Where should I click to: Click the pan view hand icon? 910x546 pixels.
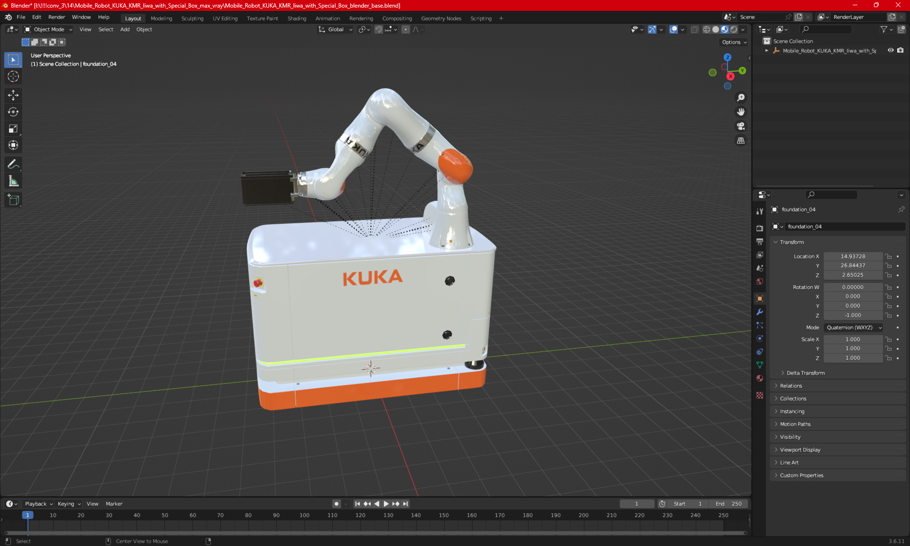tap(741, 112)
